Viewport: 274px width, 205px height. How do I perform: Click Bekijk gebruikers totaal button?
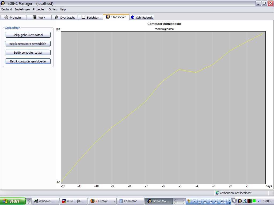(x=28, y=35)
